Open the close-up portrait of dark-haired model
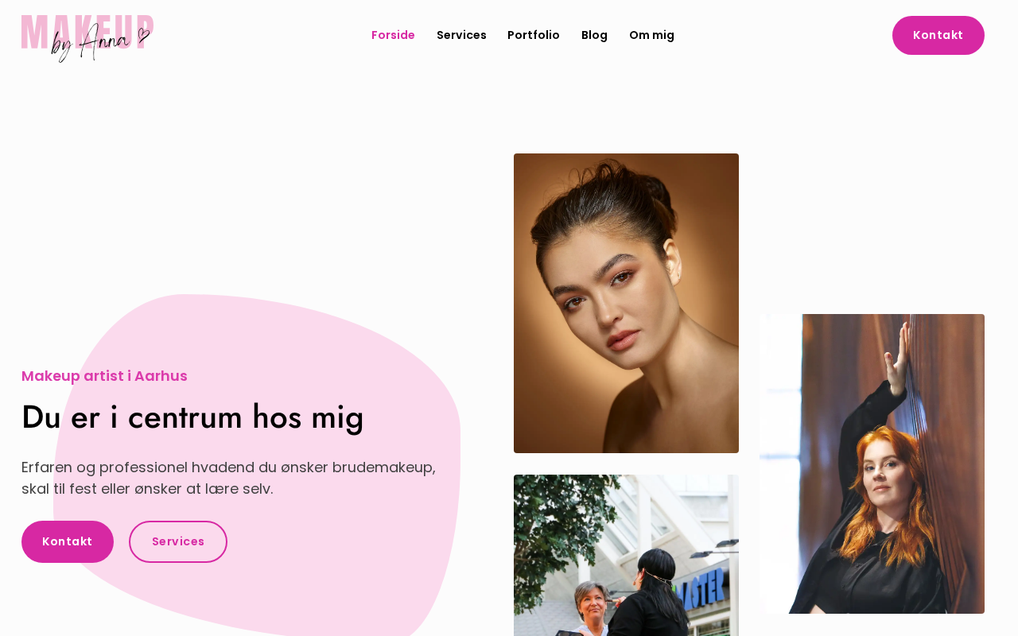The image size is (1018, 636). click(x=626, y=303)
